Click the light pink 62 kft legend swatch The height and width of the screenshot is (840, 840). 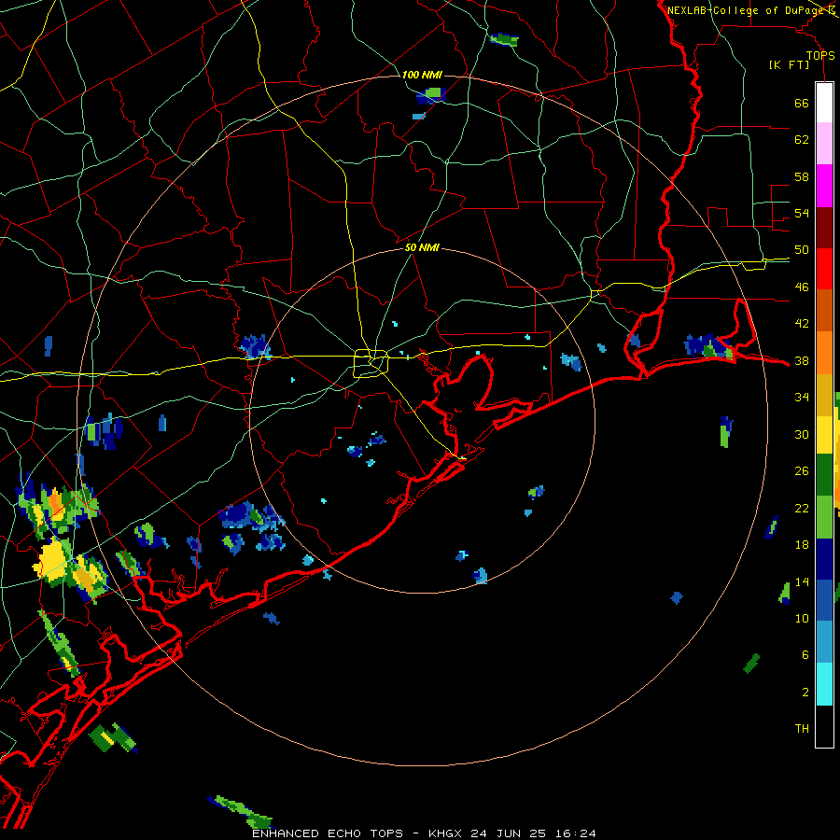point(824,144)
